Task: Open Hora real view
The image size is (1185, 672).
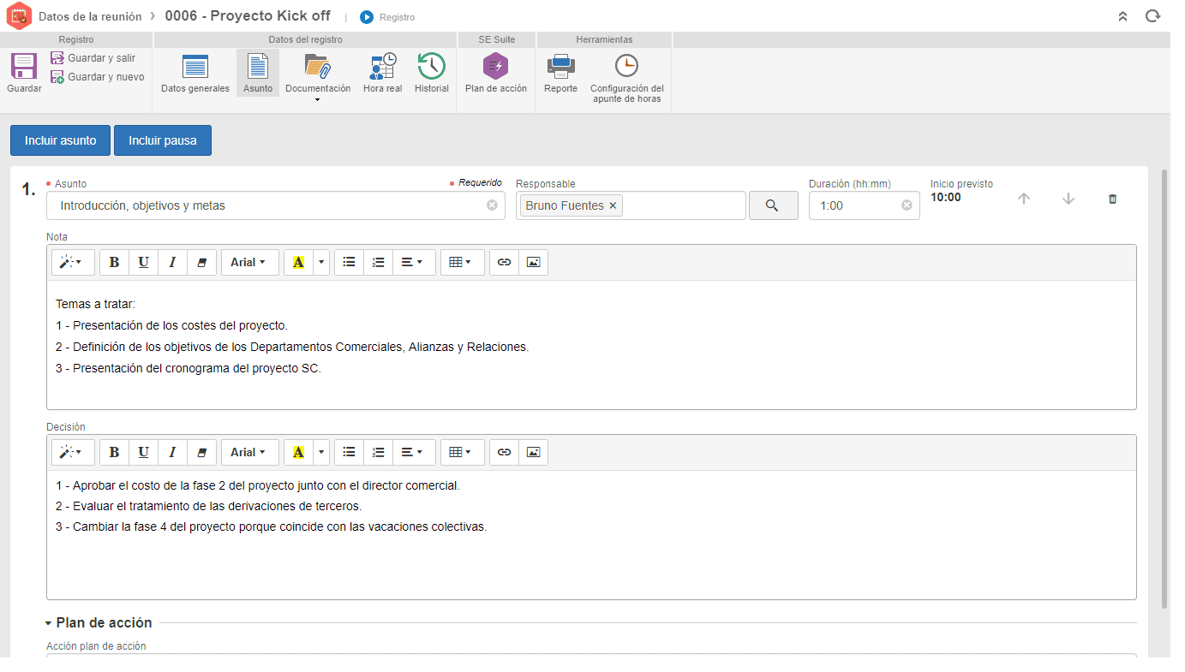Action: point(382,73)
